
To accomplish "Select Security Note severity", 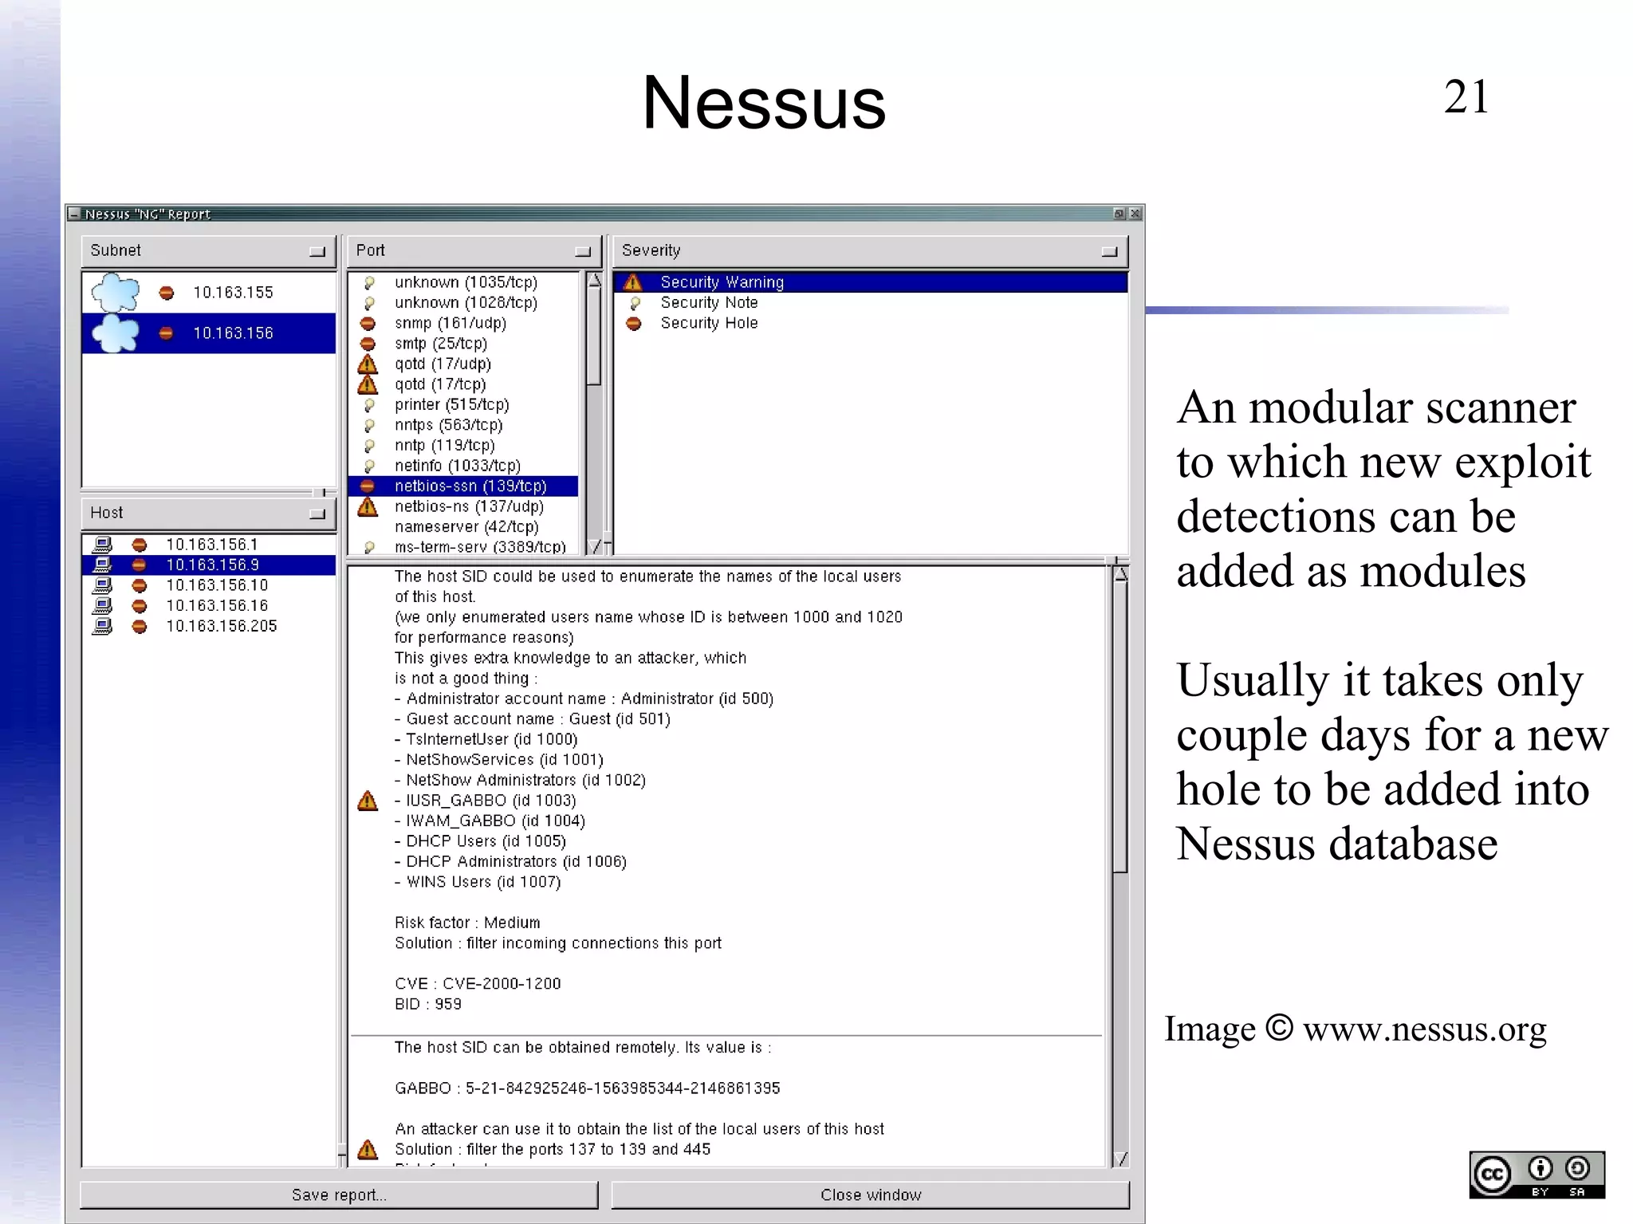I will pyautogui.click(x=870, y=303).
